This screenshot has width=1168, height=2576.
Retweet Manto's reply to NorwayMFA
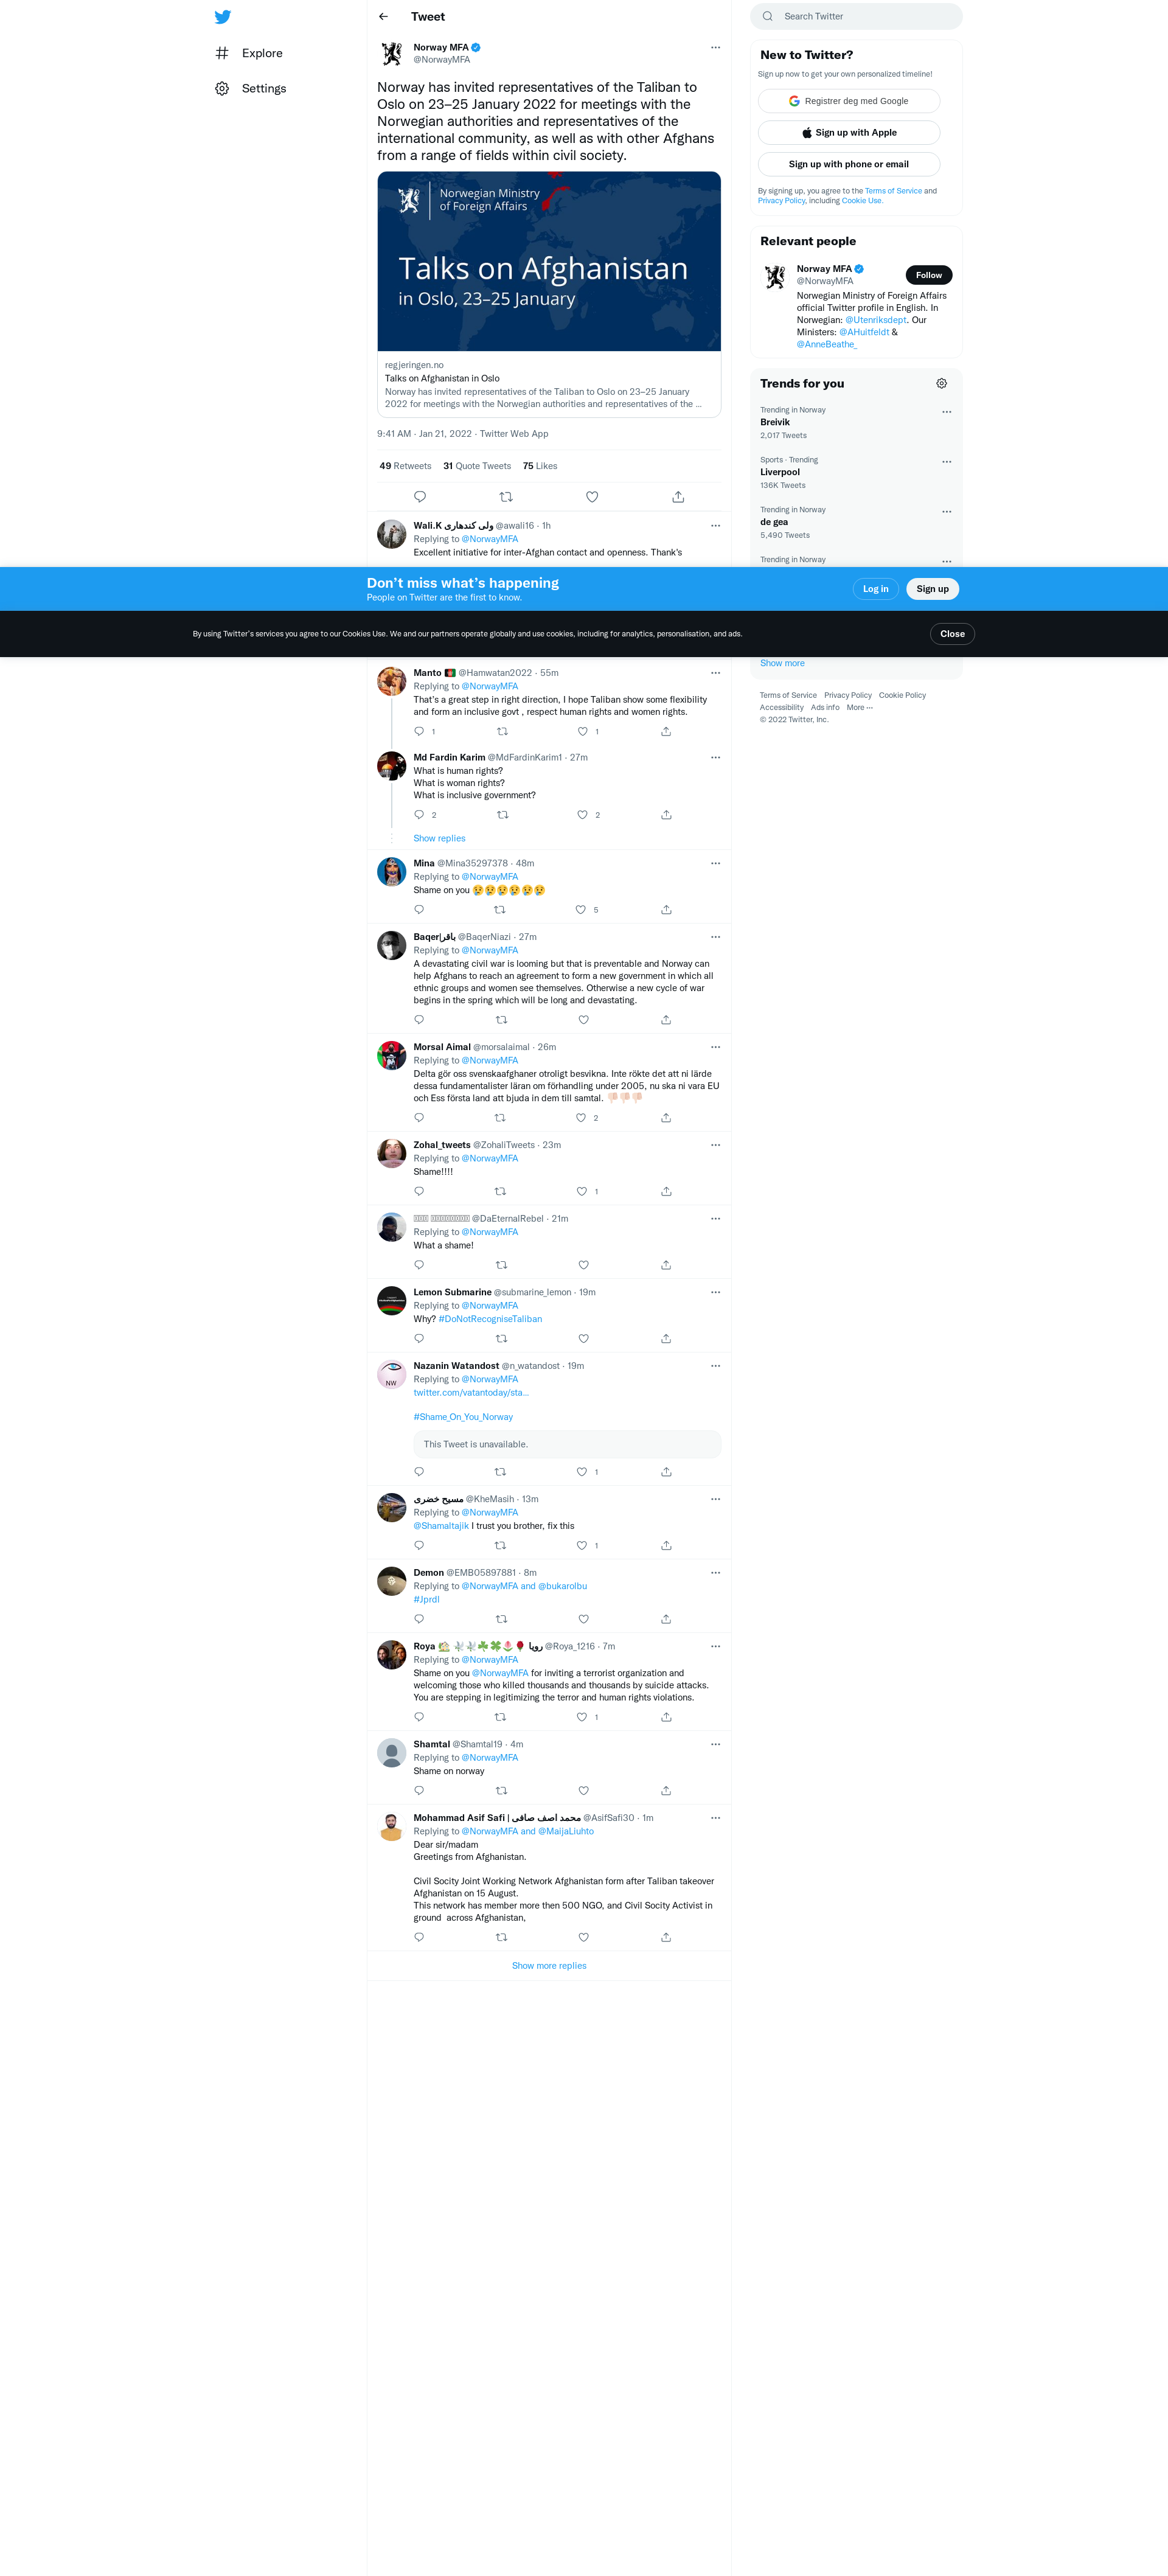coord(502,732)
